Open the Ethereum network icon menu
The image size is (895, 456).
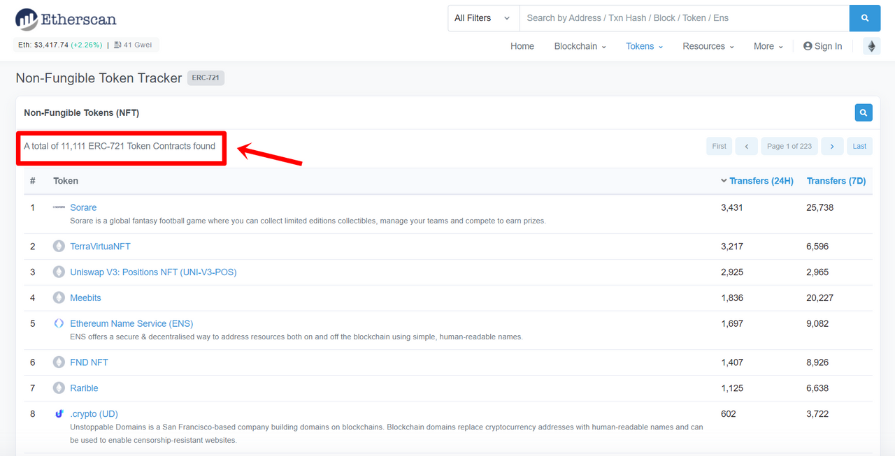871,46
